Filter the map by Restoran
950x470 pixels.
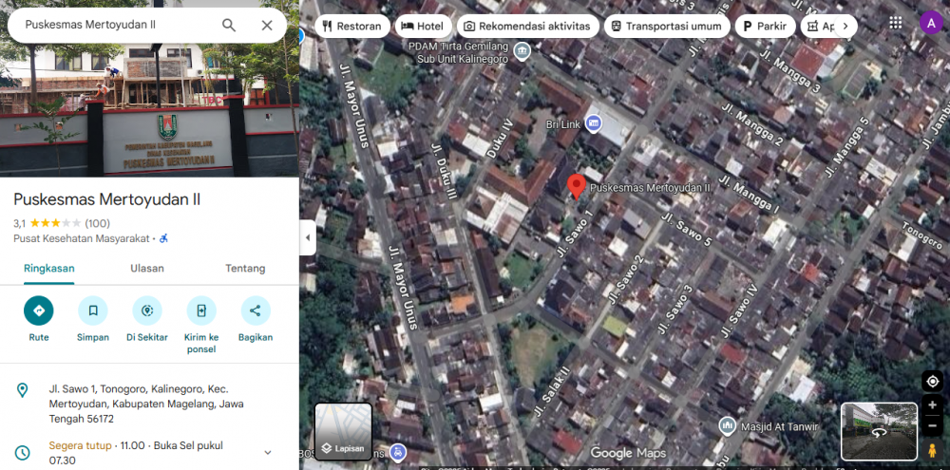coord(351,27)
